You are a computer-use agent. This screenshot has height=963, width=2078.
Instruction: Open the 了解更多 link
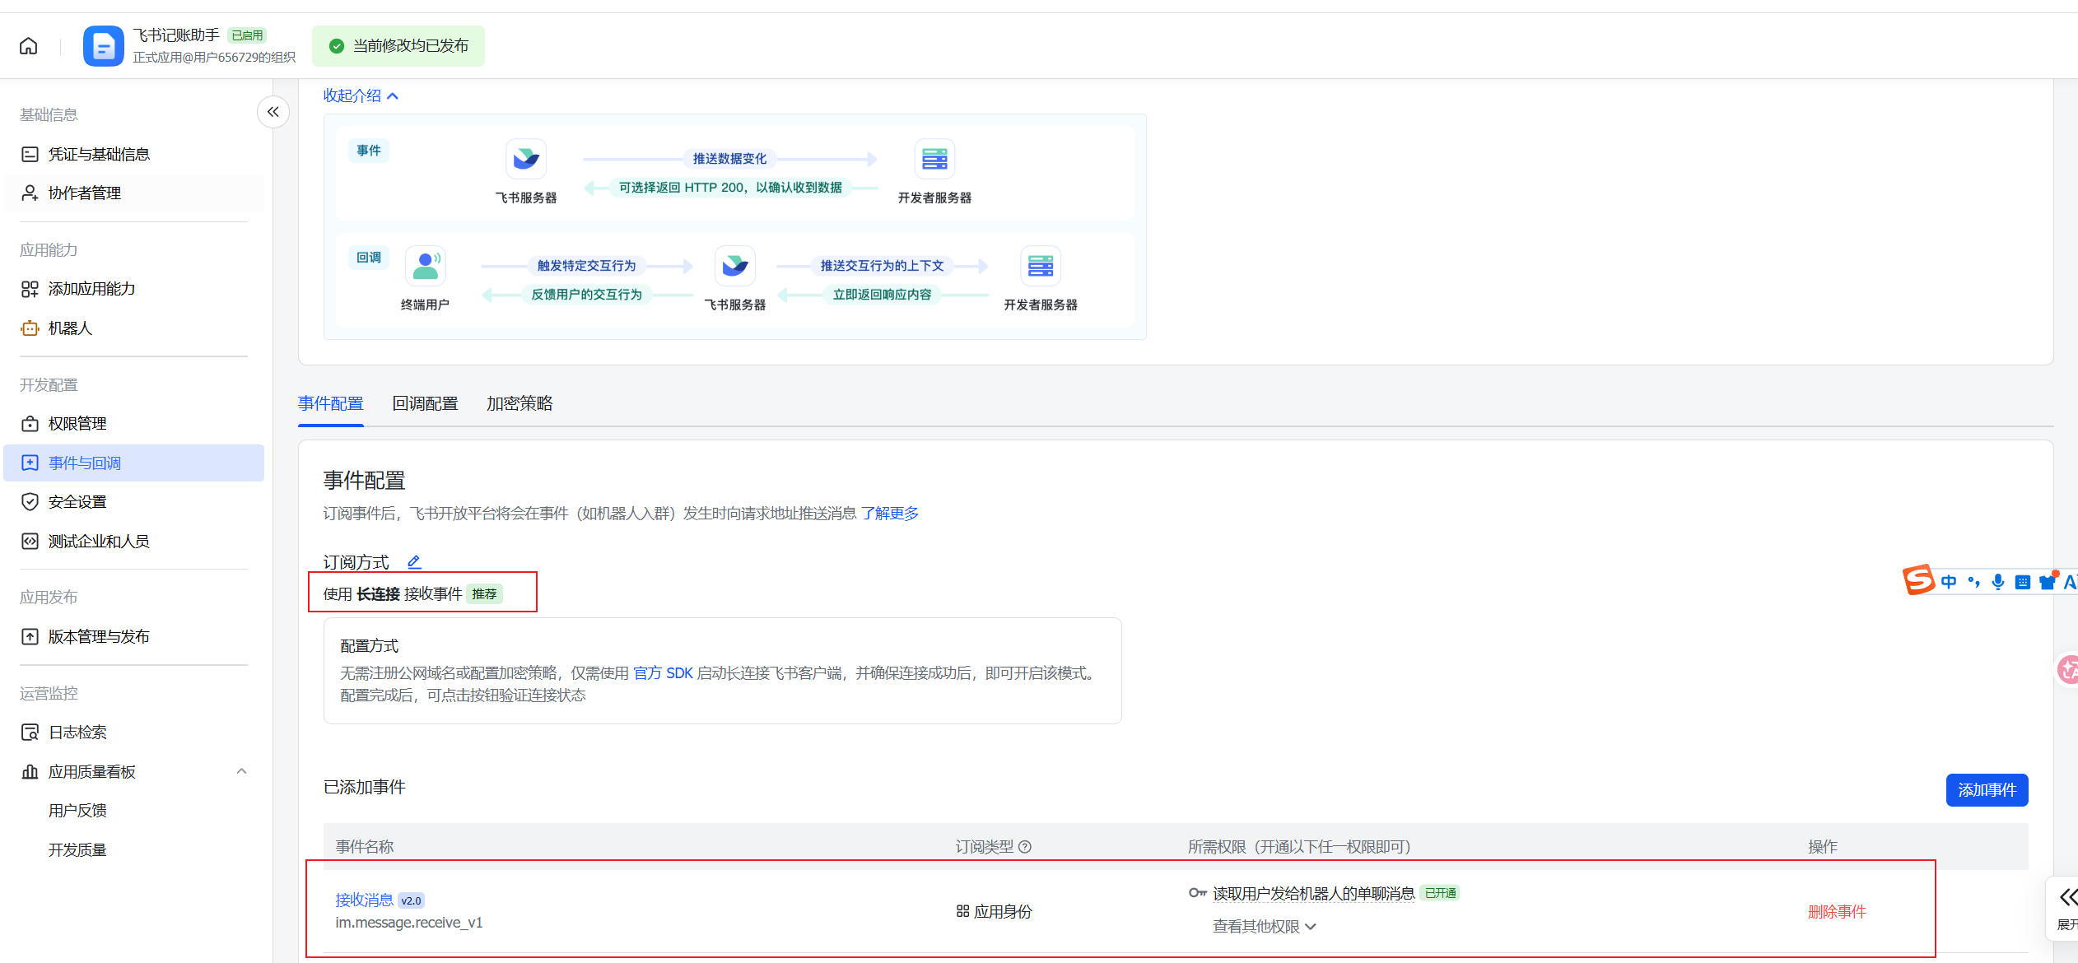tap(890, 514)
